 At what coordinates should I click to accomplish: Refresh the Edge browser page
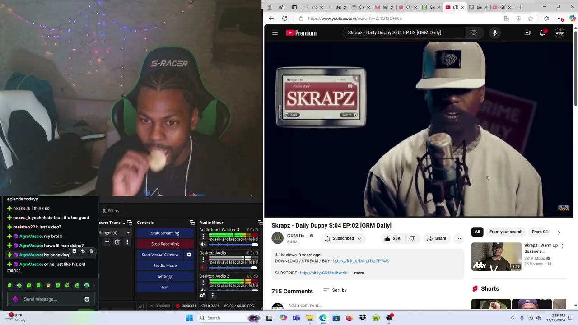click(x=284, y=18)
